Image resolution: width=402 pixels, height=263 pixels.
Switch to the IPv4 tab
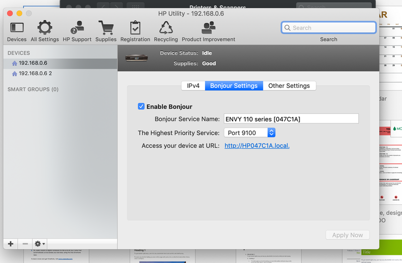193,86
